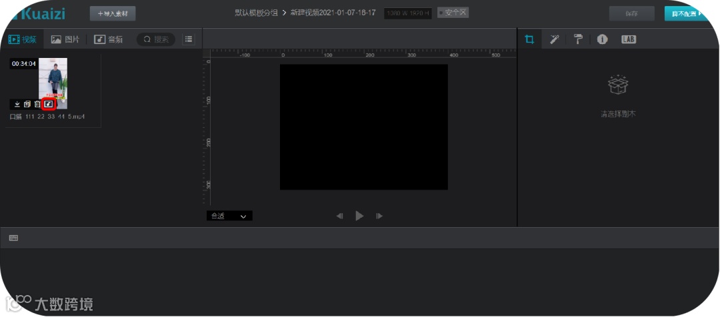Extract audio using music note icon on clip
720x317 pixels.
(x=48, y=104)
